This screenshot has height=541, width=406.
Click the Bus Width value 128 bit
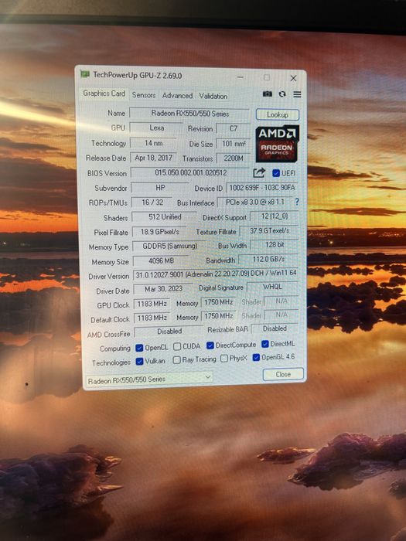275,245
